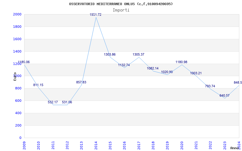Click the 2015 year tick label
The width and height of the screenshot is (242, 151).
(x=110, y=146)
